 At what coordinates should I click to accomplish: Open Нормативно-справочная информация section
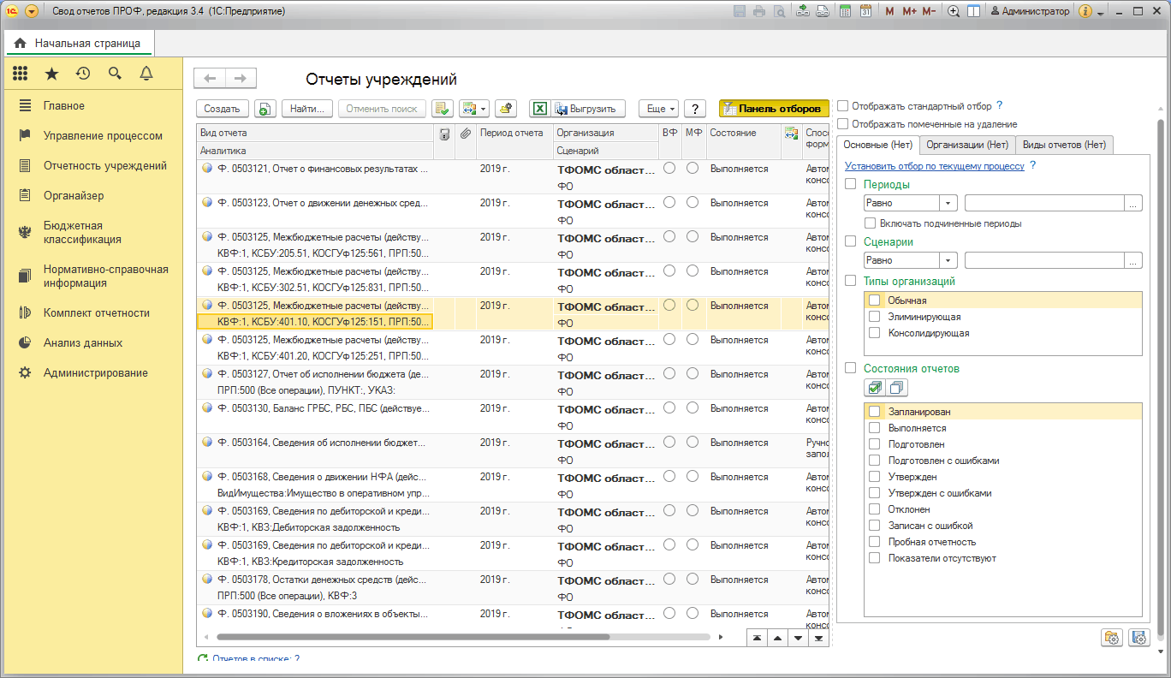coord(106,276)
